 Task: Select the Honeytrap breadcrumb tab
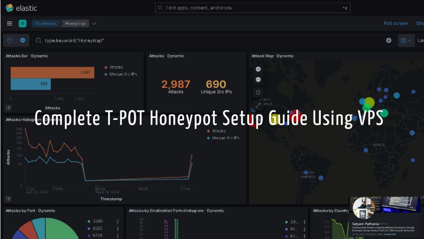(74, 23)
